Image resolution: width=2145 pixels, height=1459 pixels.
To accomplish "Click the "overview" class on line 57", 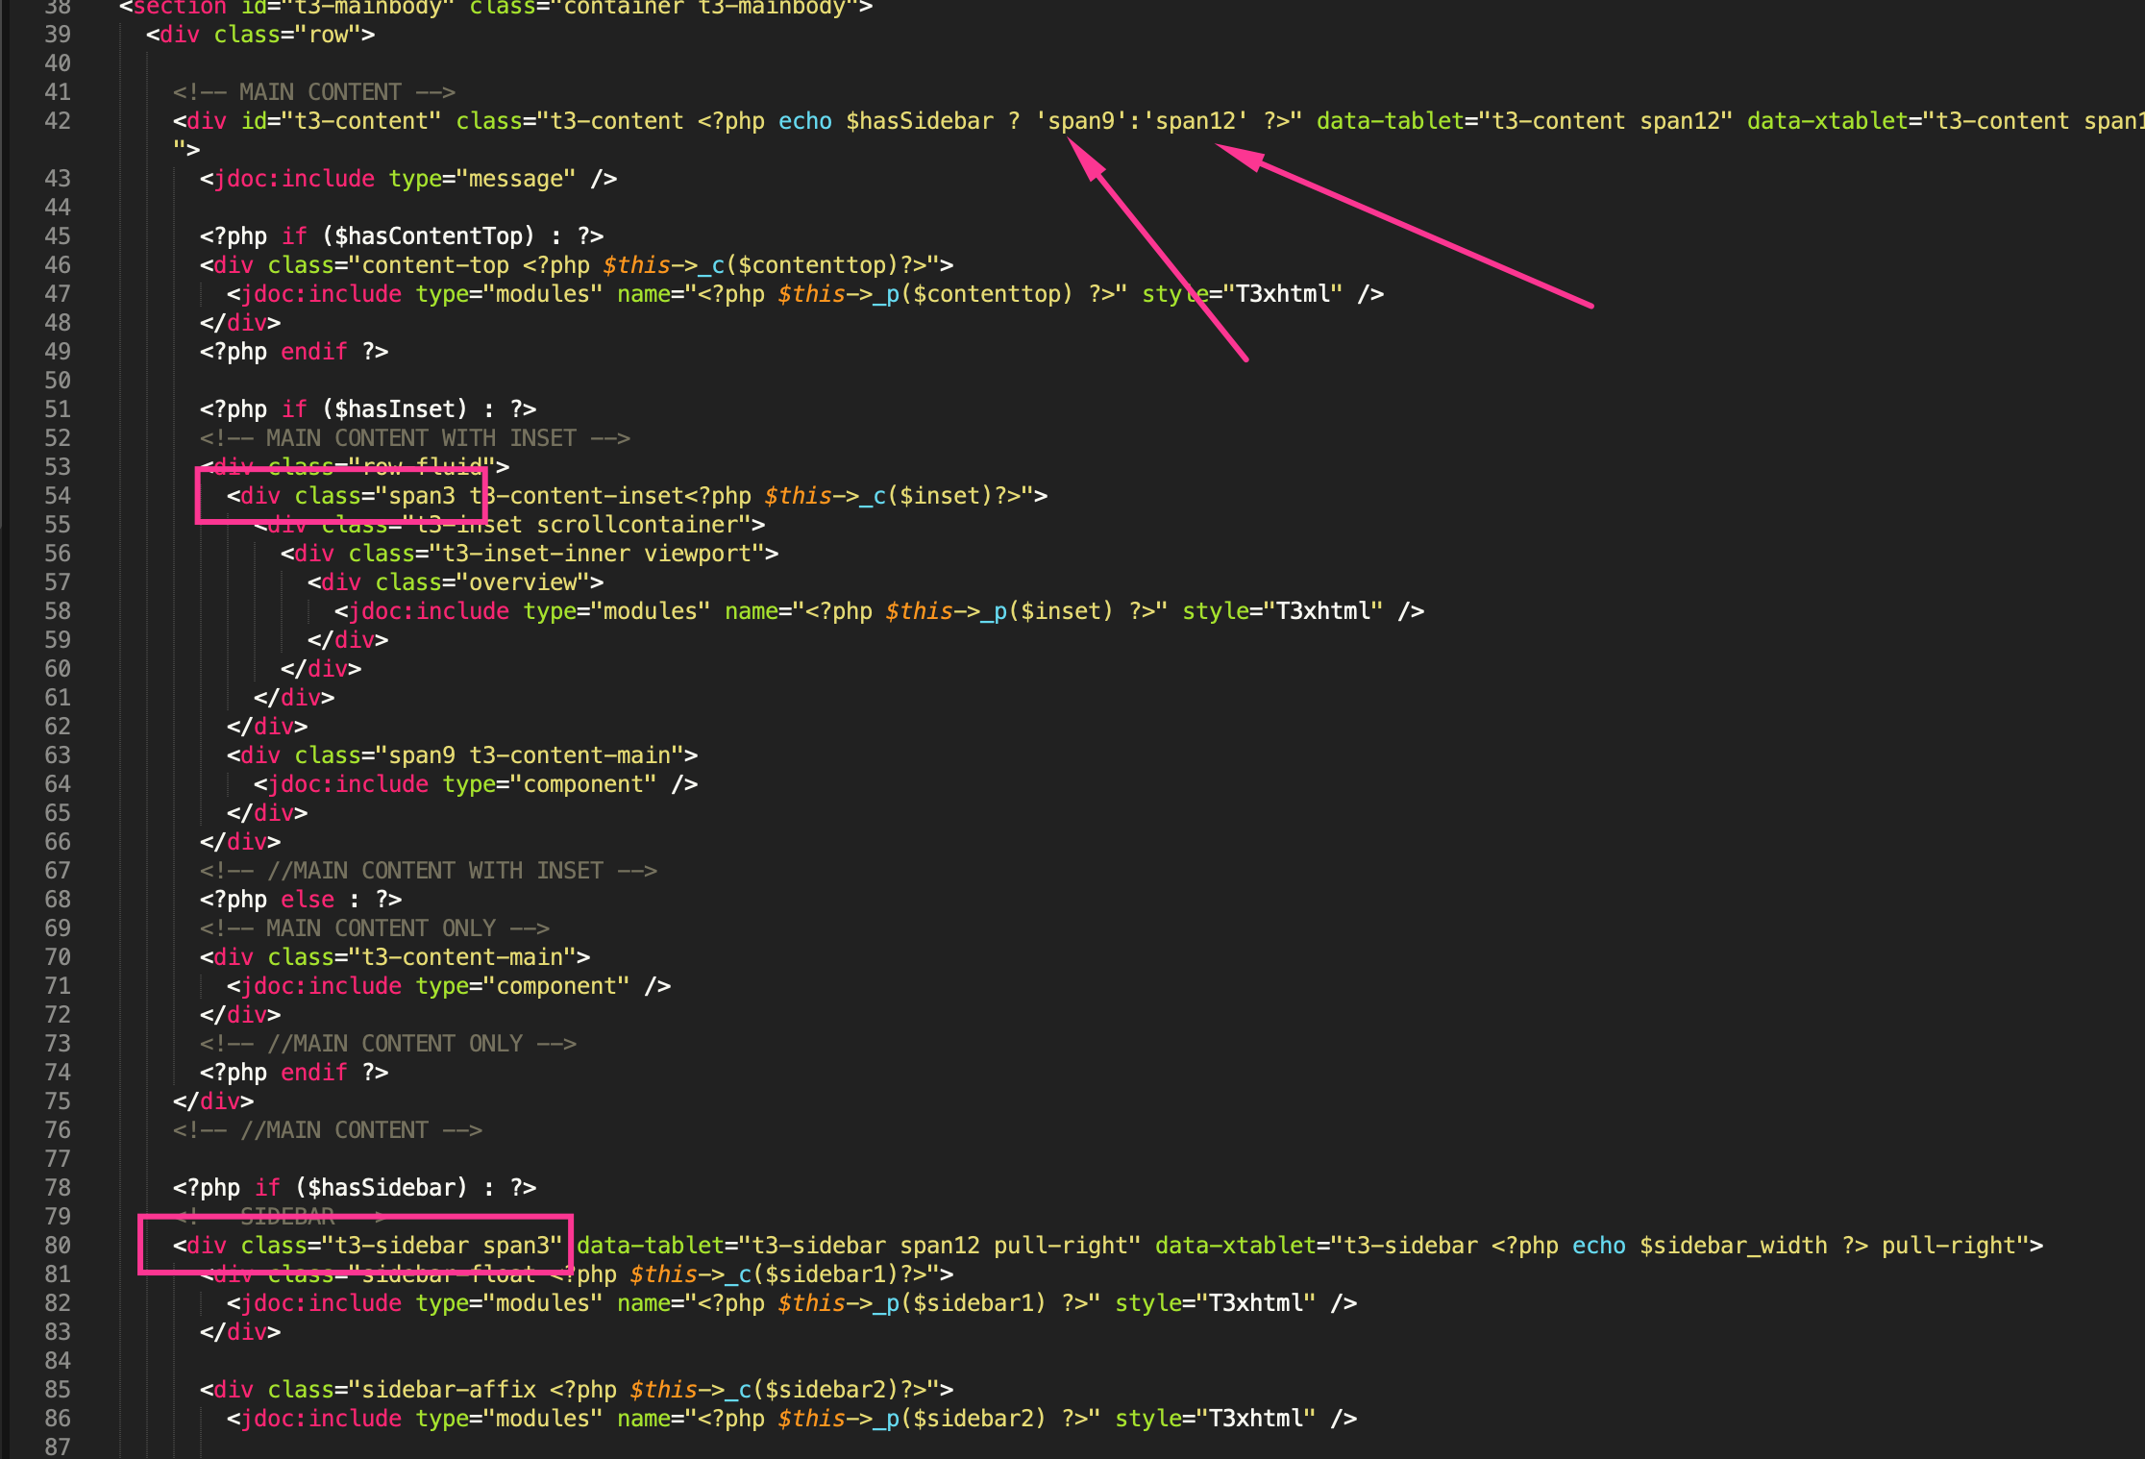I will tap(523, 582).
